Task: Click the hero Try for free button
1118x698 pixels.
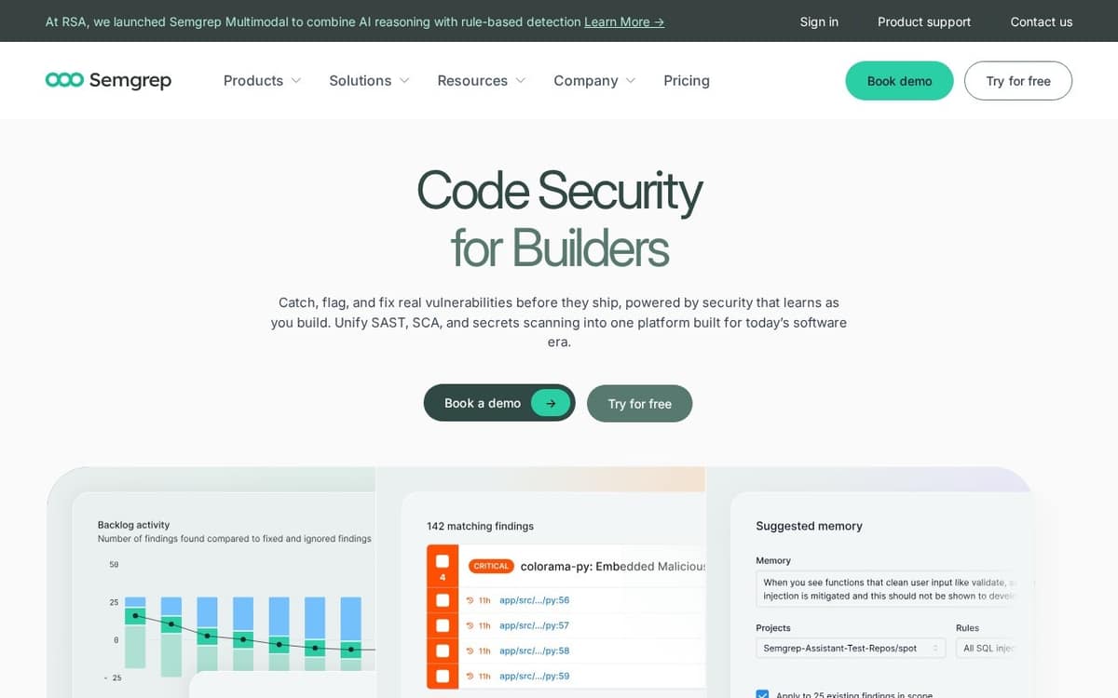Action: click(x=639, y=403)
